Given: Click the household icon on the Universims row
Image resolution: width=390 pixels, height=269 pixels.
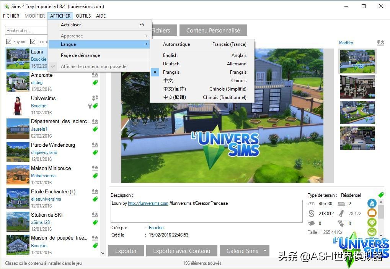Looking at the screenshot, I should [x=95, y=97].
